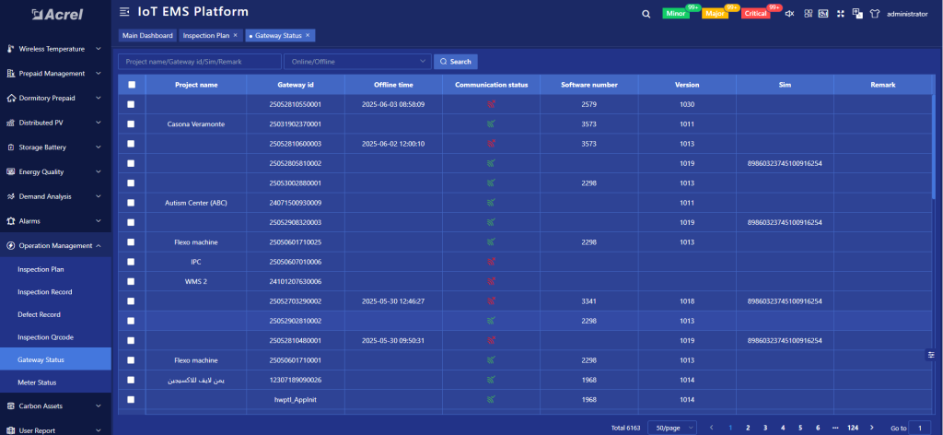Click the Search button
The height and width of the screenshot is (435, 943).
tap(456, 62)
